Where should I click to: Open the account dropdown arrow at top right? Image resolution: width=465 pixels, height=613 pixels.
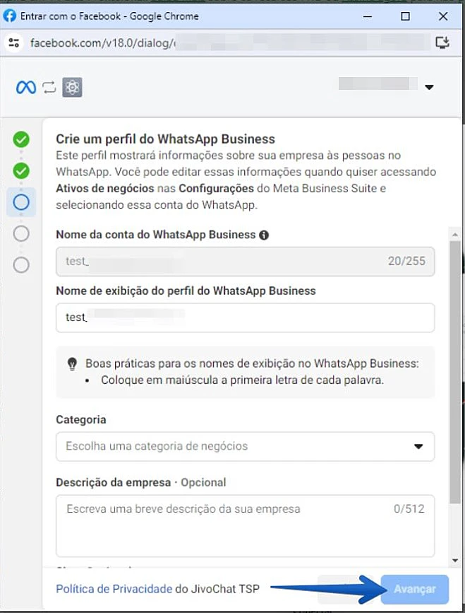coord(429,87)
